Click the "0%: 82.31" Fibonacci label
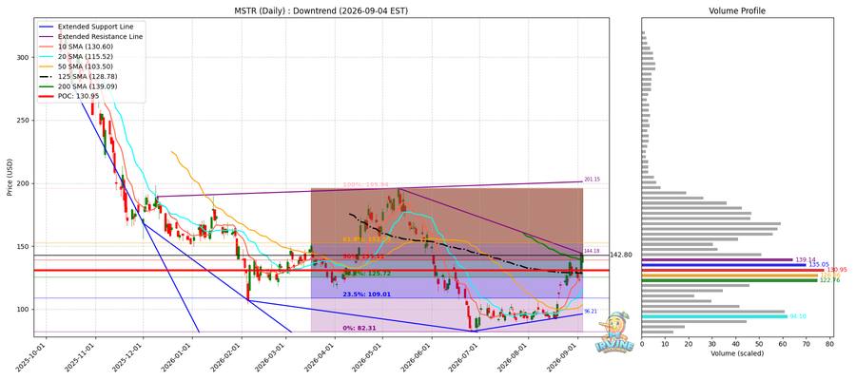Image resolution: width=856 pixels, height=380 pixels. [360, 328]
